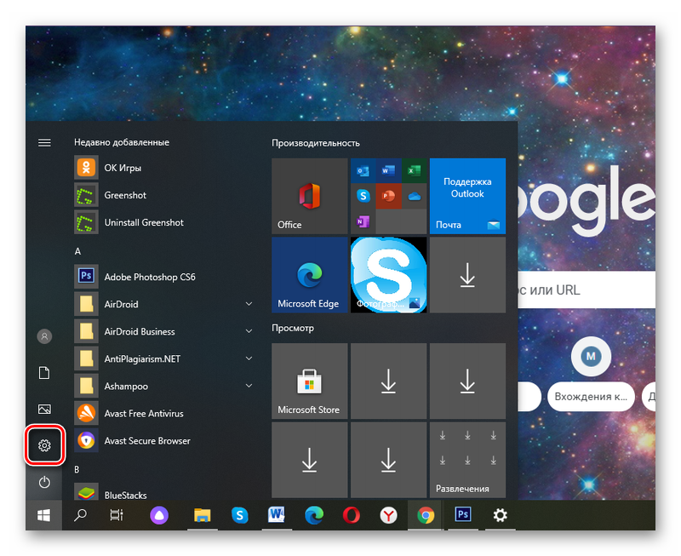Open the Pictures folder sidebar icon

44,410
